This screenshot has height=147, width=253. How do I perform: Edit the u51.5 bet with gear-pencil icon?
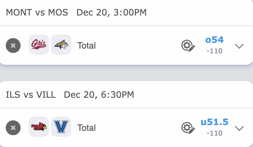(188, 128)
